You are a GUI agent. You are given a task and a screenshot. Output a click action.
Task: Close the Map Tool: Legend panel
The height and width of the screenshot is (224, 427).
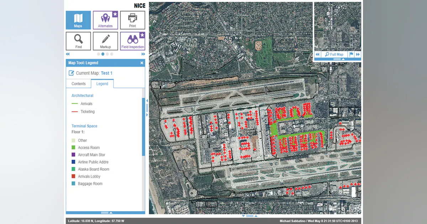tap(142, 63)
